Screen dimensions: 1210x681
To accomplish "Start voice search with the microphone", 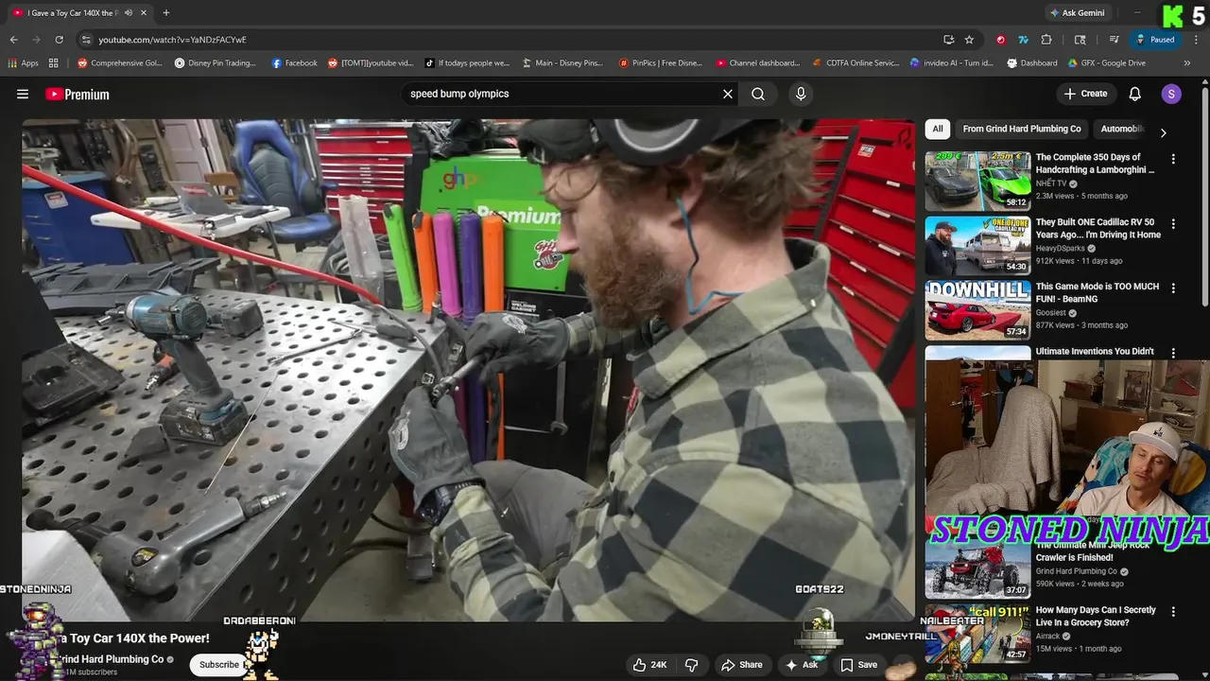I will tap(801, 94).
